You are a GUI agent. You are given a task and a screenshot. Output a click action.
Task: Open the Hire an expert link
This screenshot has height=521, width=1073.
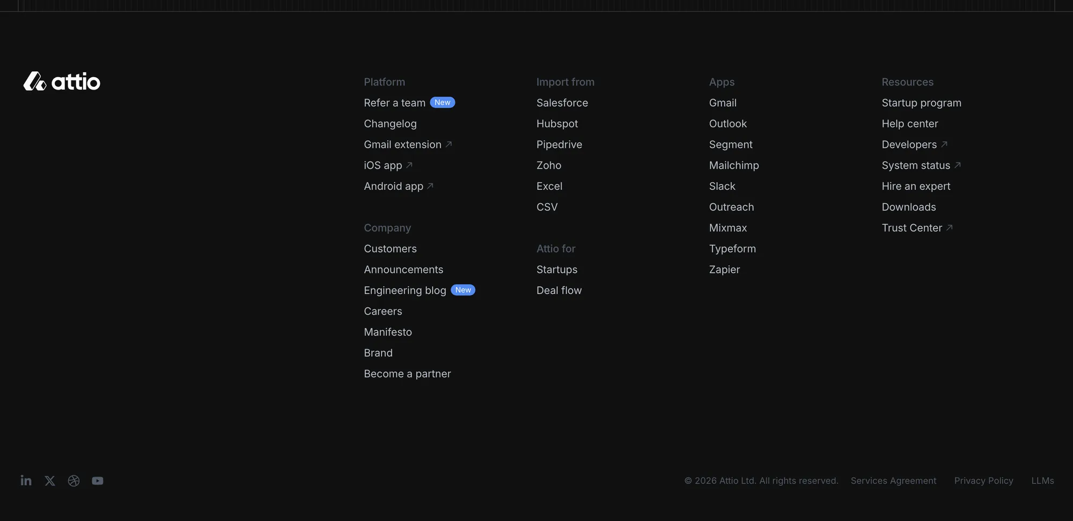tap(916, 186)
